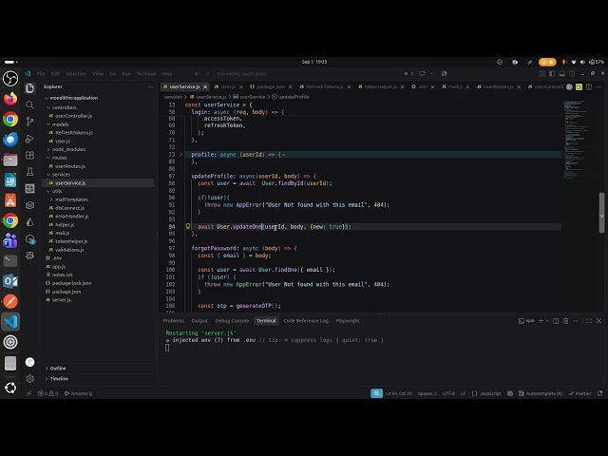Expand the Outline section
608x456 pixels.
point(58,368)
